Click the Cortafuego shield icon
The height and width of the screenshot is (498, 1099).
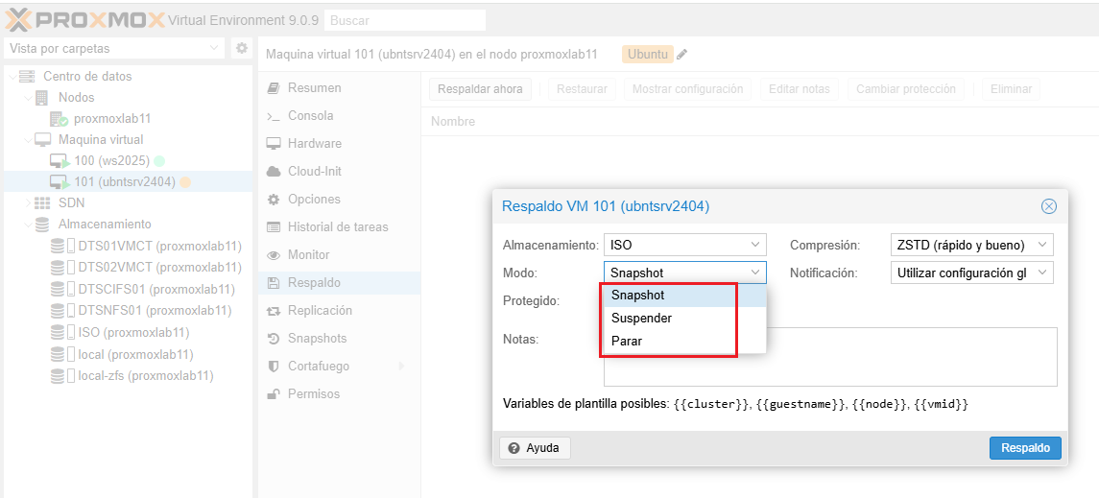(x=274, y=367)
